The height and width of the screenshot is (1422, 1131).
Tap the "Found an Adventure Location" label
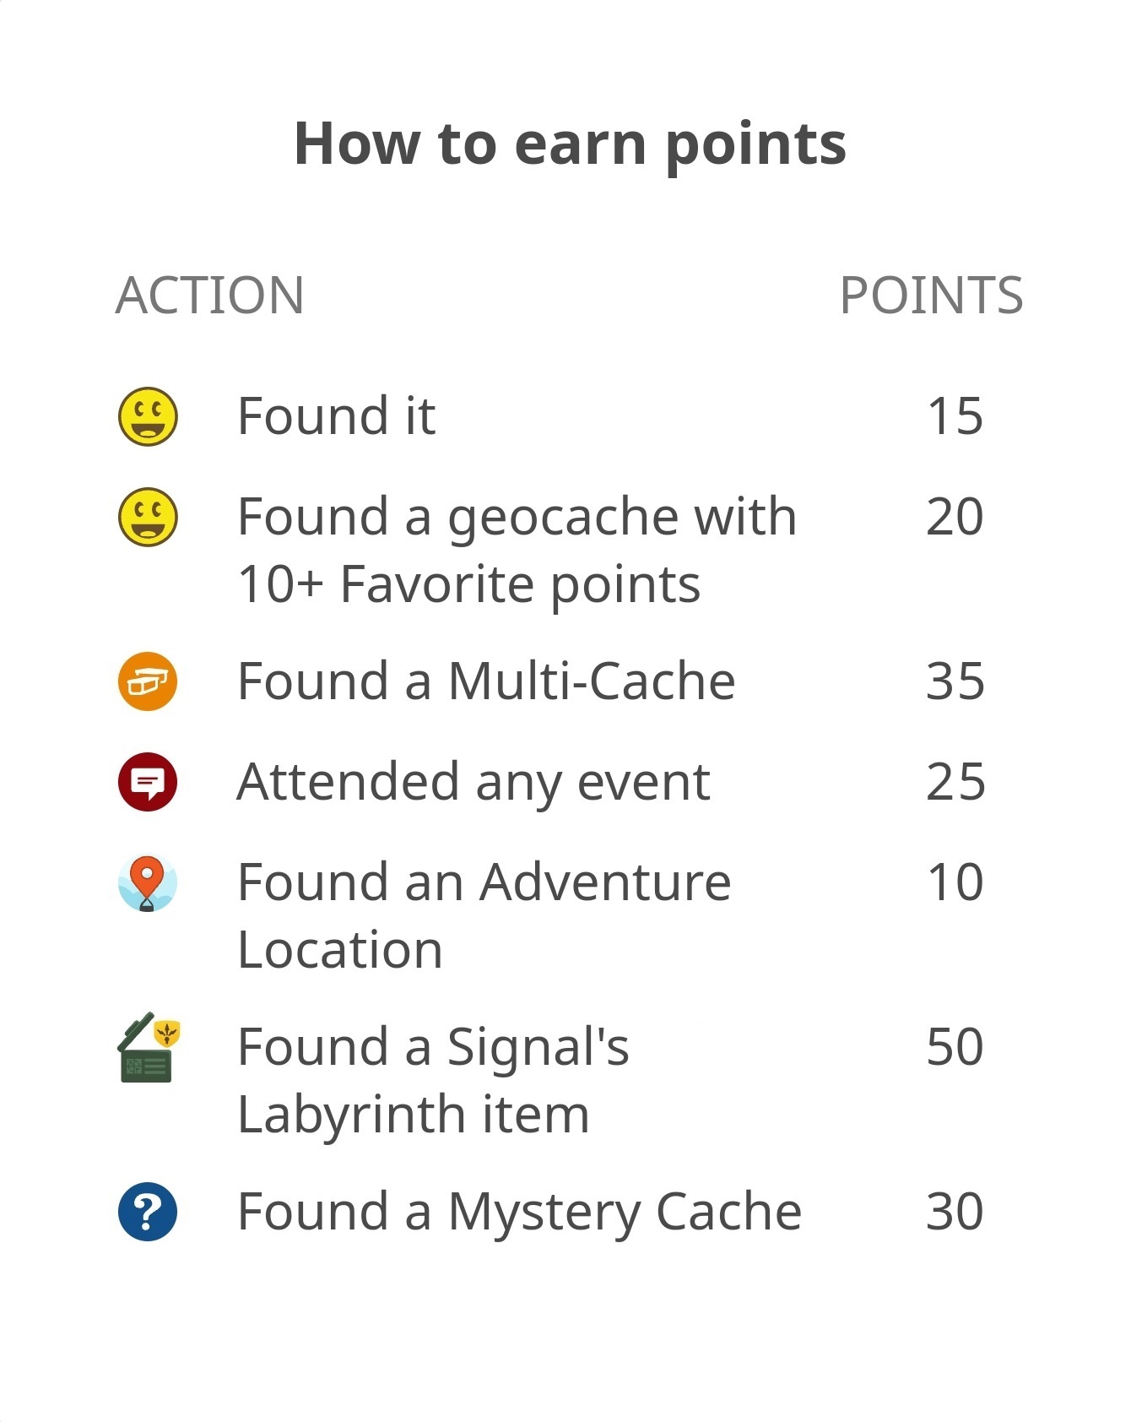484,915
